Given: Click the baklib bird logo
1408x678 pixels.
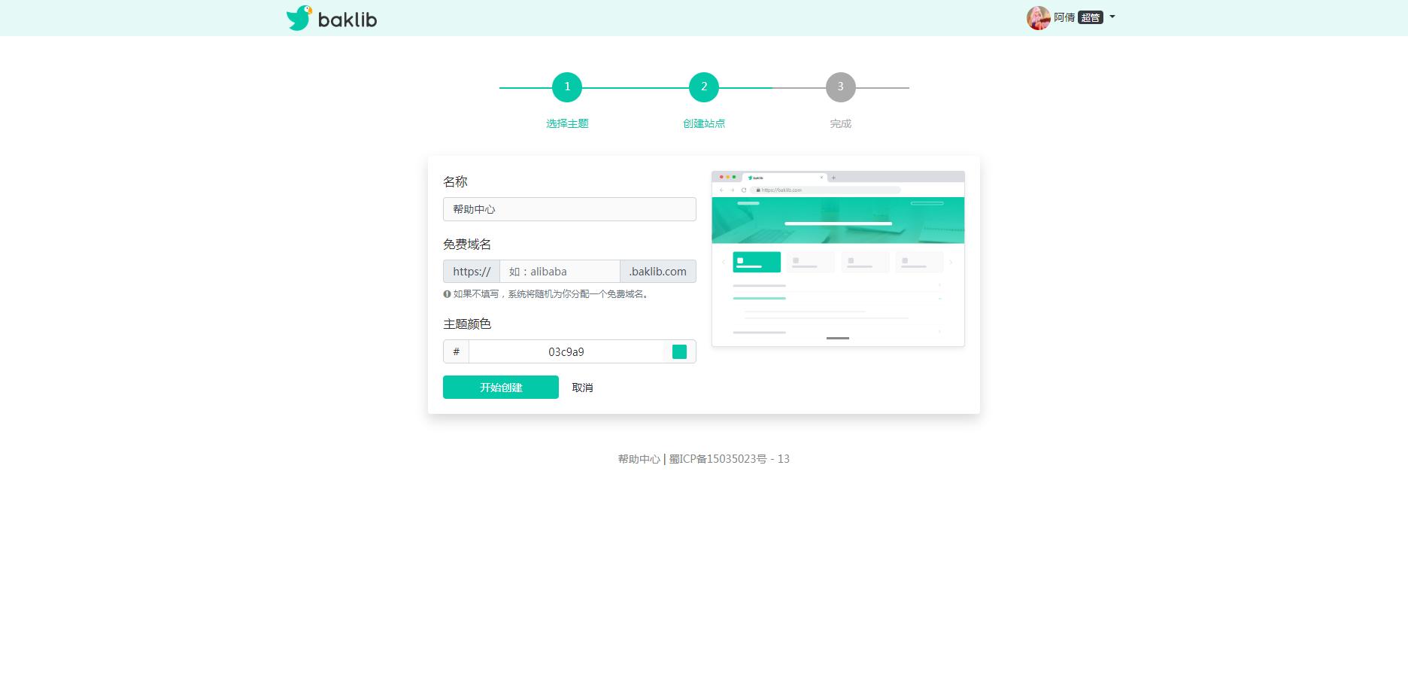Looking at the screenshot, I should (299, 17).
